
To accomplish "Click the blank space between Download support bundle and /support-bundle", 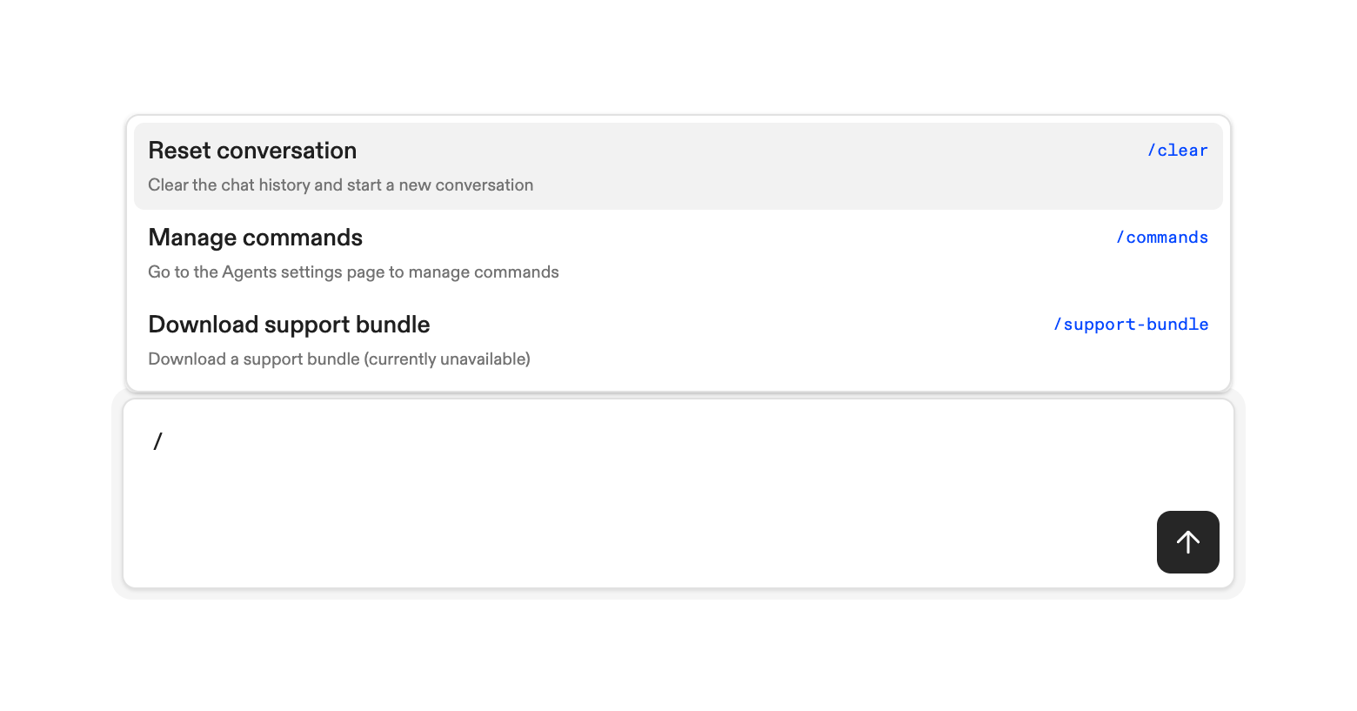I will (x=739, y=325).
